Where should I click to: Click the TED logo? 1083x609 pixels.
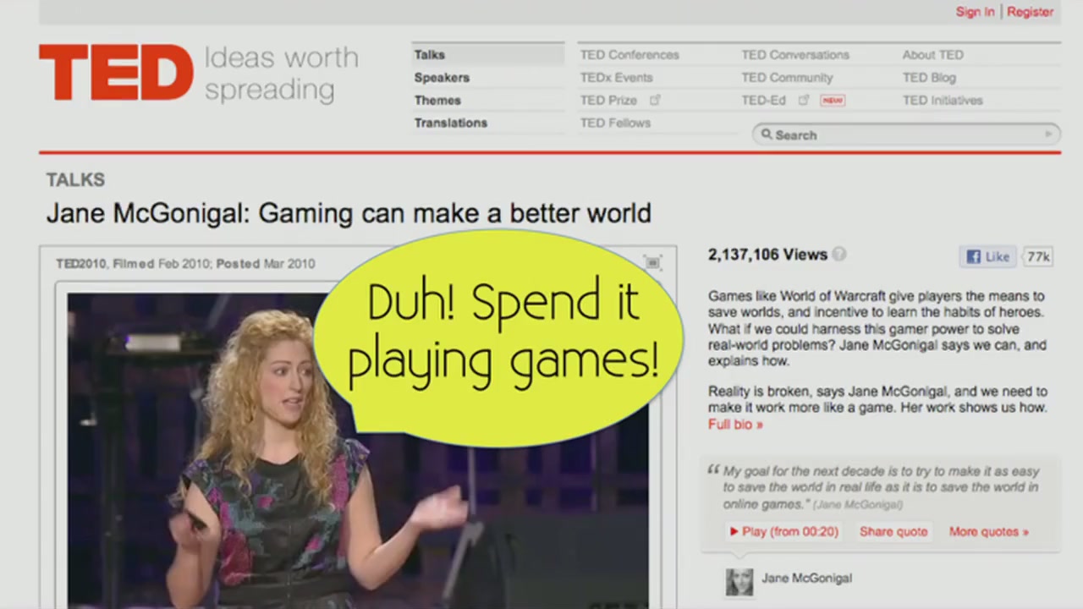coord(116,73)
